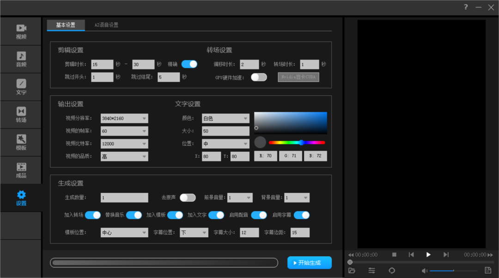
Task: Jump to next track in player
Action: coord(446,254)
